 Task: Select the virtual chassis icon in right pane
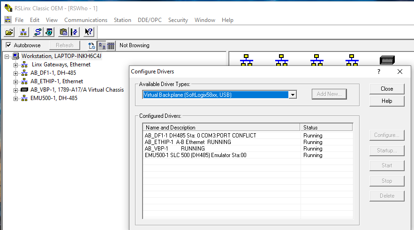[x=387, y=60]
